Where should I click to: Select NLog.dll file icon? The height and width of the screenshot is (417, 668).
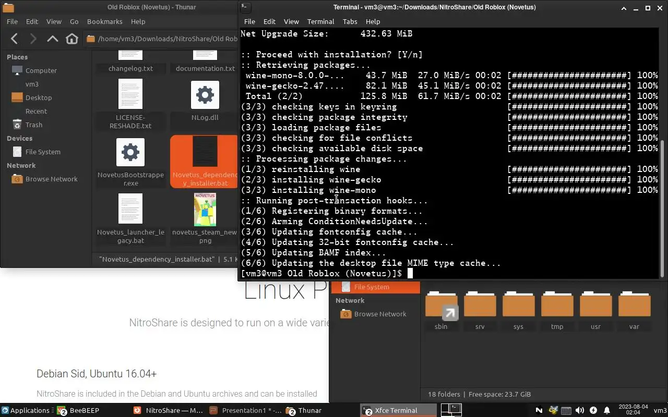click(205, 94)
